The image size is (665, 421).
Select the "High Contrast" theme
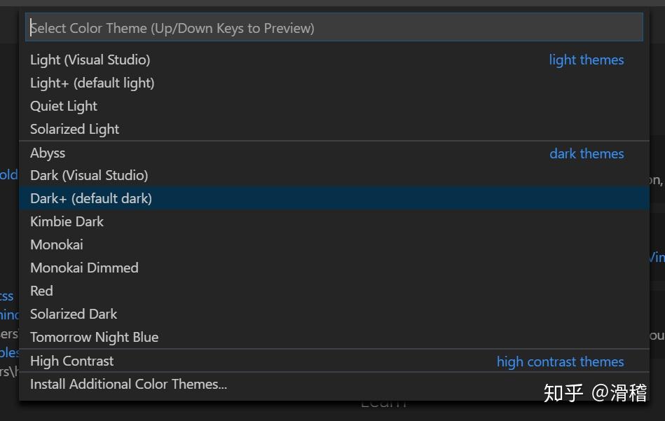coord(71,361)
